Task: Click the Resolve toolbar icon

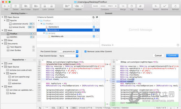Action: [165, 6]
